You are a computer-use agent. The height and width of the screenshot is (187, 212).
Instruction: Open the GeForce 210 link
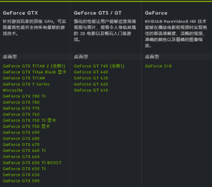click(158, 66)
